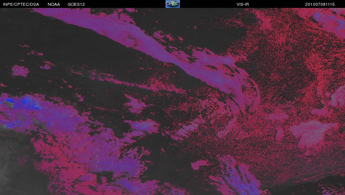Click the INPE/CPTEC/DSA header text

coord(21,4)
